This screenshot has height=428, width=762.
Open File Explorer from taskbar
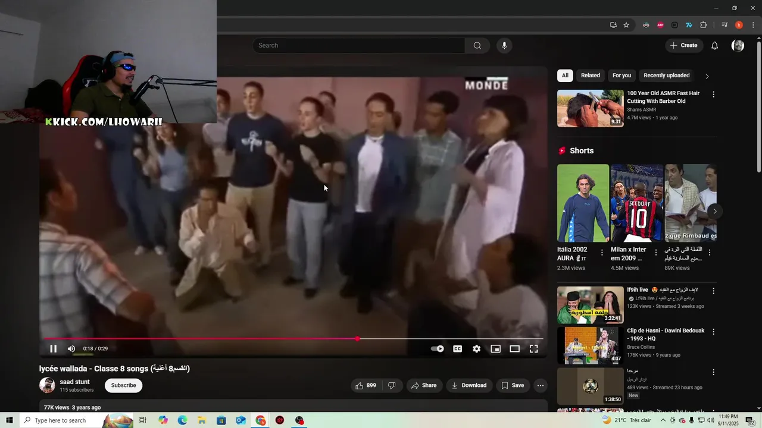pos(202,420)
